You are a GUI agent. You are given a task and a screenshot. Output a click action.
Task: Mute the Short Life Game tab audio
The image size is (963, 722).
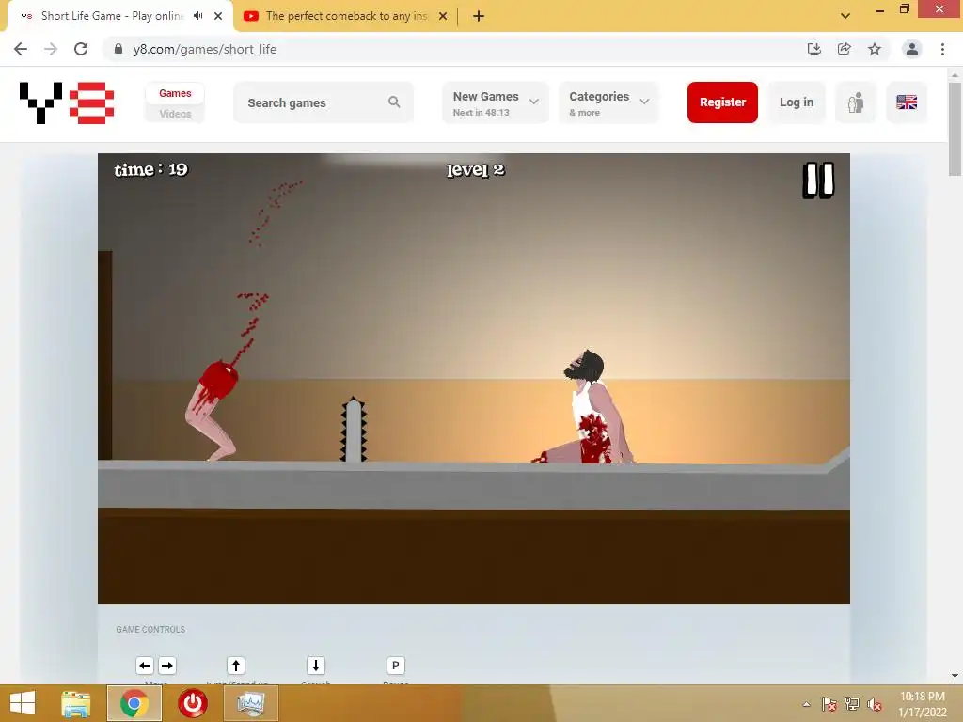[x=197, y=16]
